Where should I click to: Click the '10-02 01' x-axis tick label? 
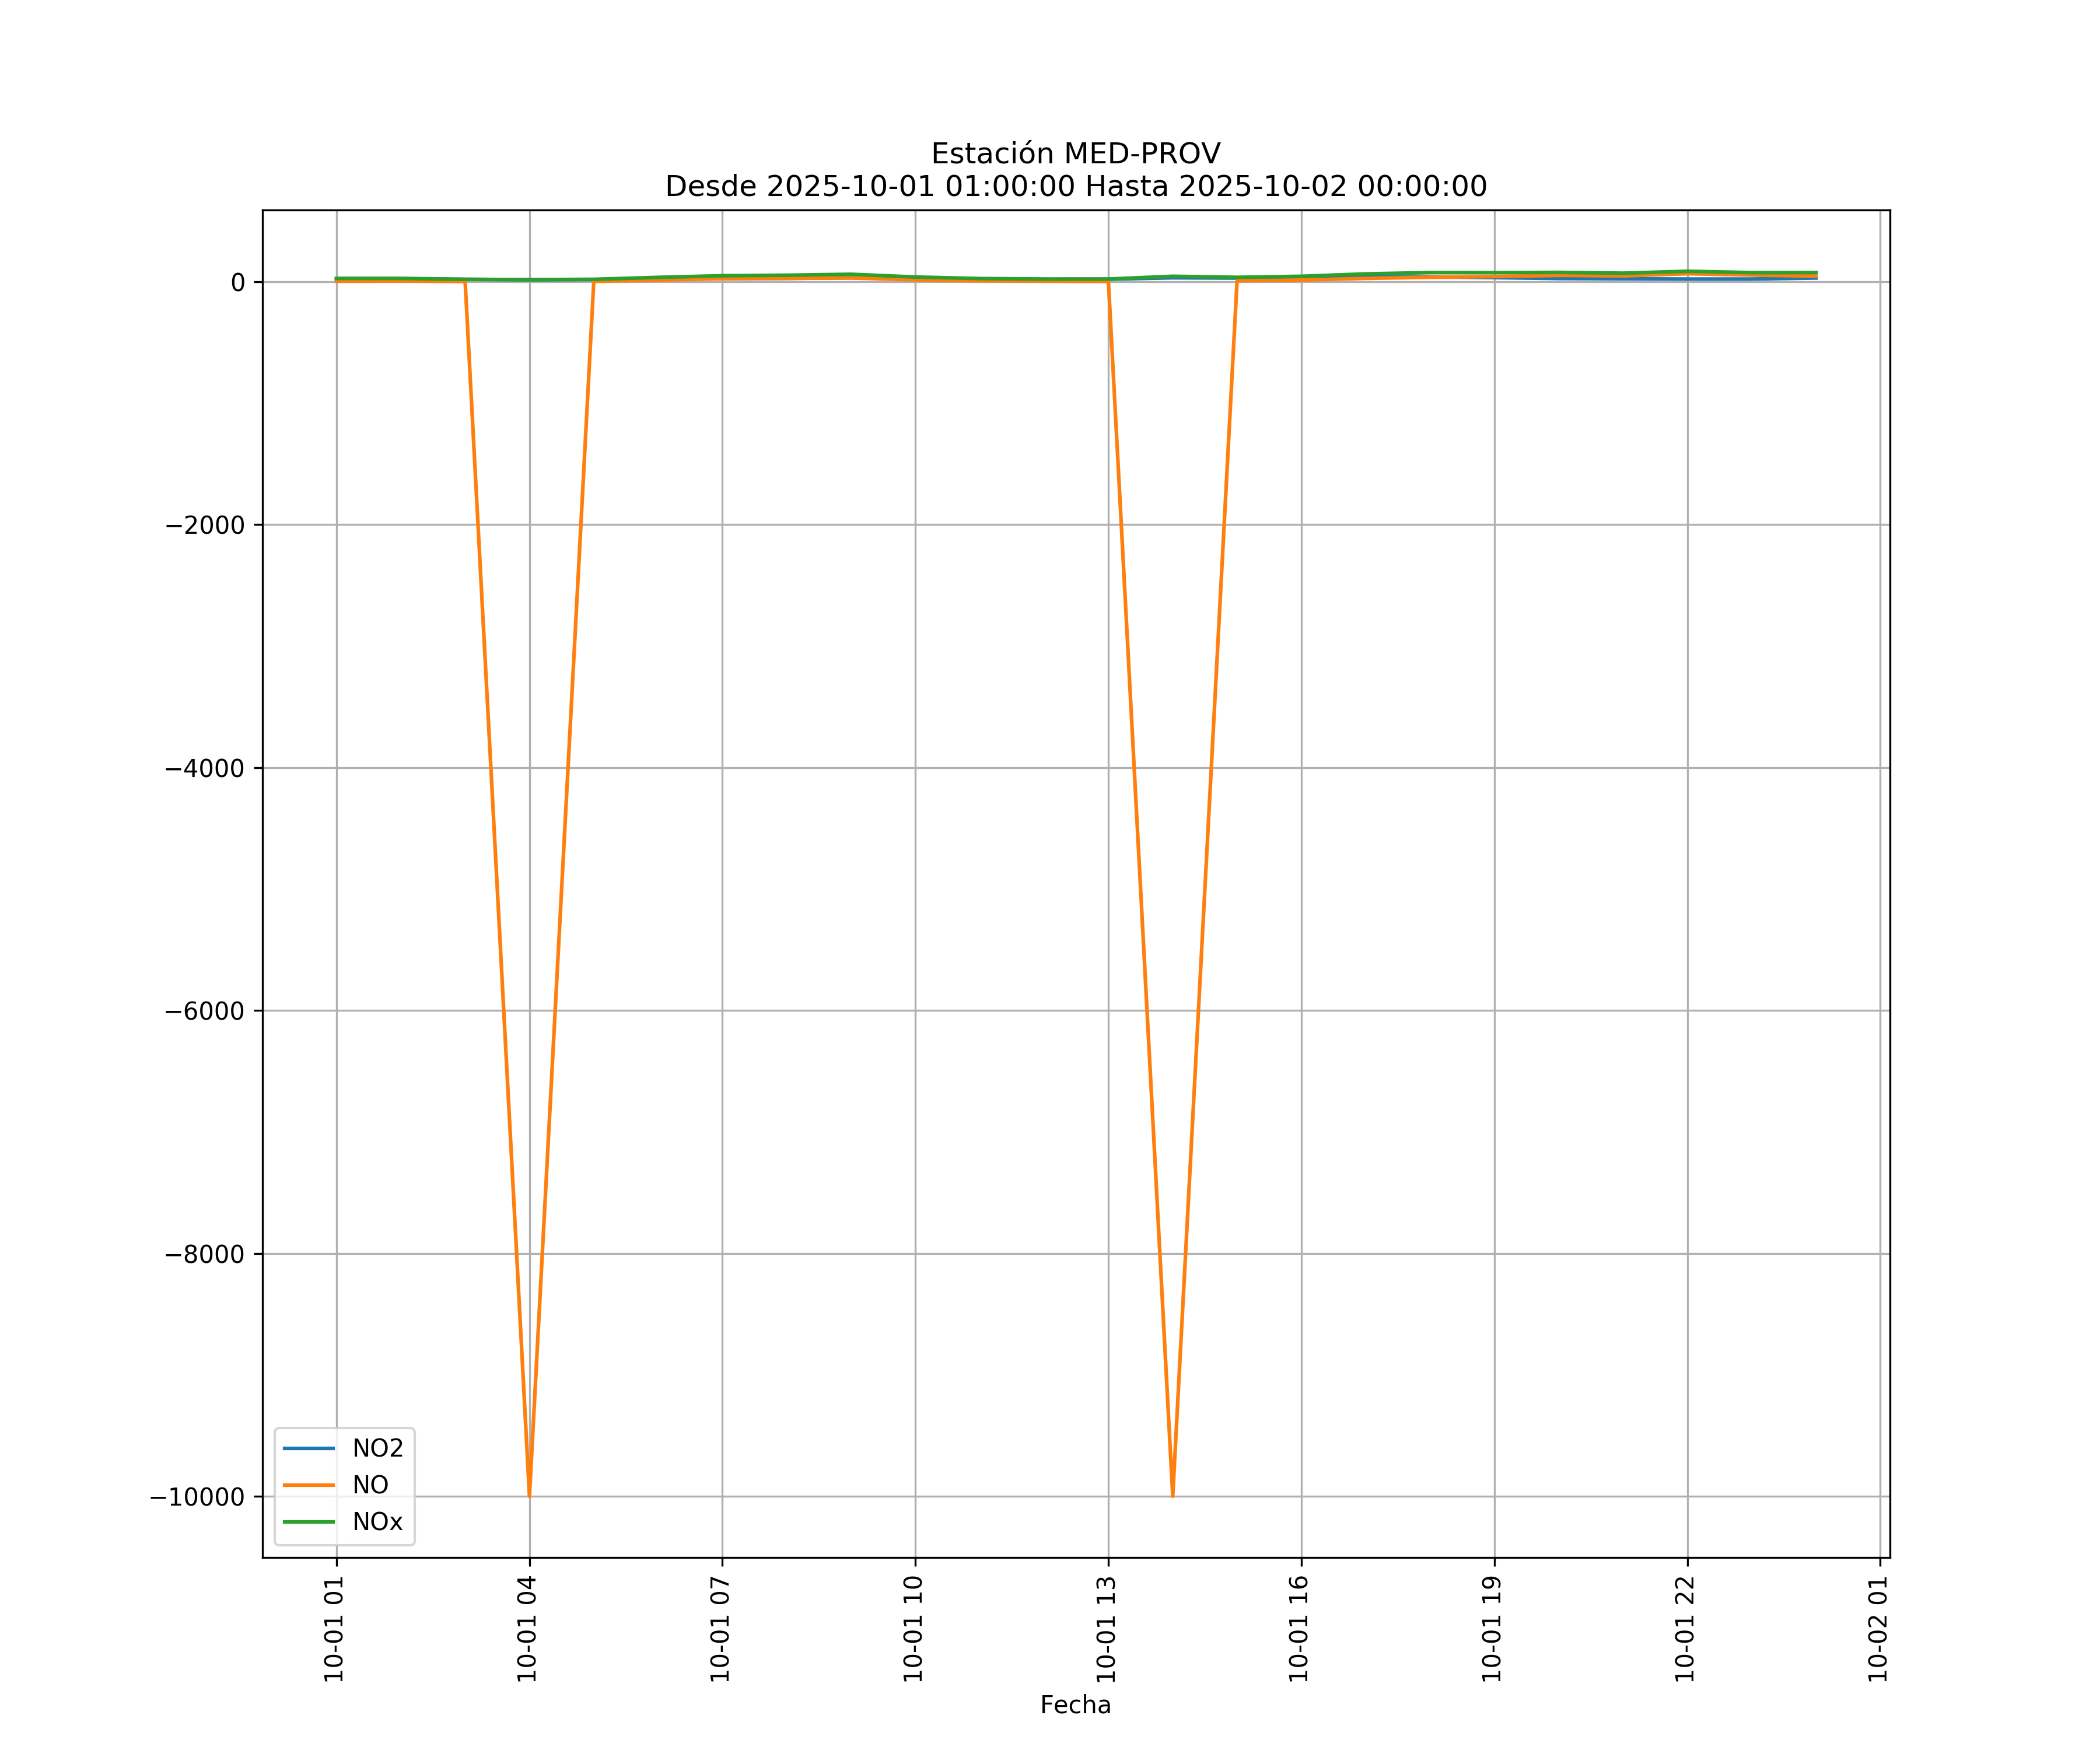click(1878, 1629)
